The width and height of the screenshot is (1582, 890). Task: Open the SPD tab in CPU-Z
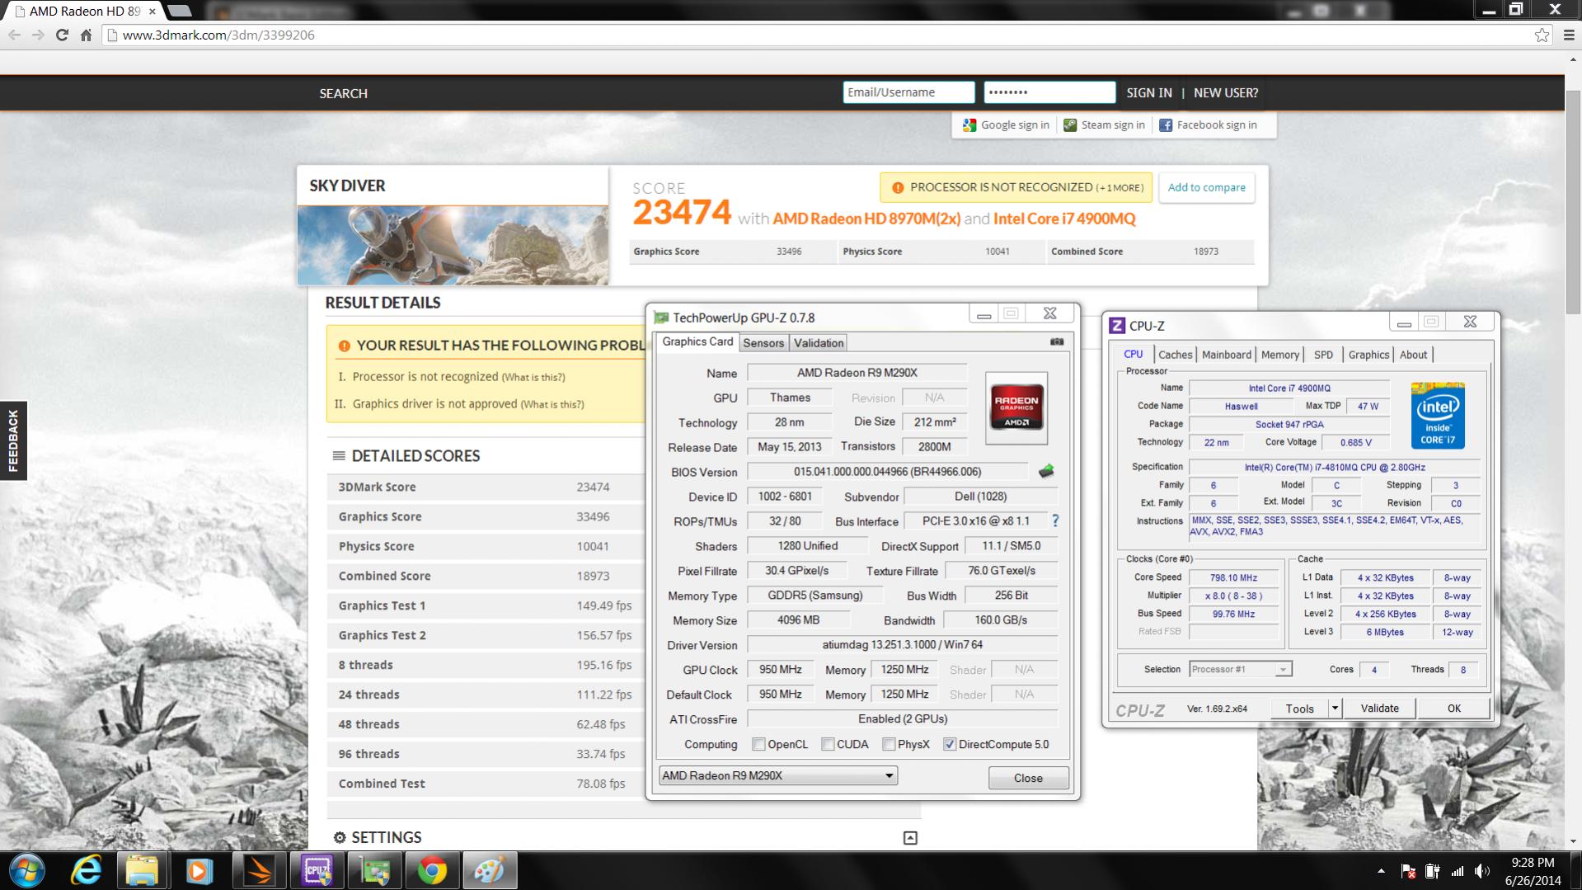(x=1323, y=355)
